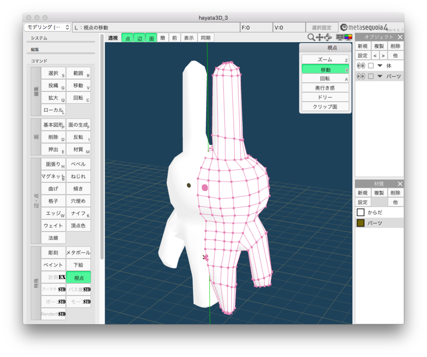Click 新規 in the object panel
427x357 pixels.
pos(363,46)
